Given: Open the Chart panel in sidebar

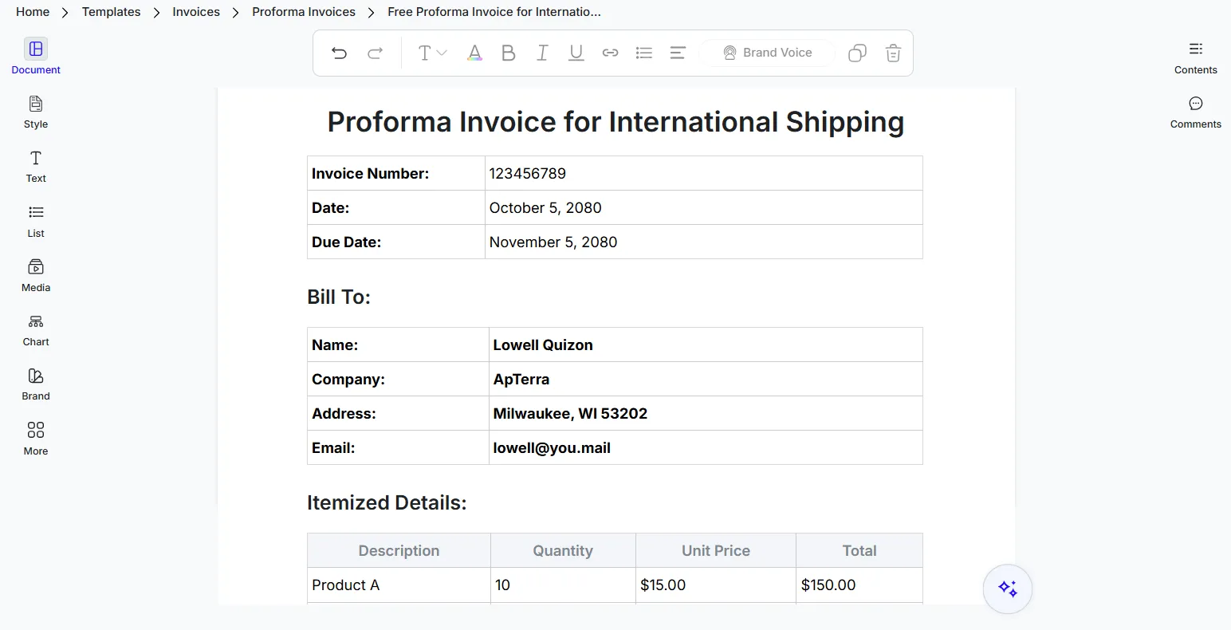Looking at the screenshot, I should pos(36,330).
